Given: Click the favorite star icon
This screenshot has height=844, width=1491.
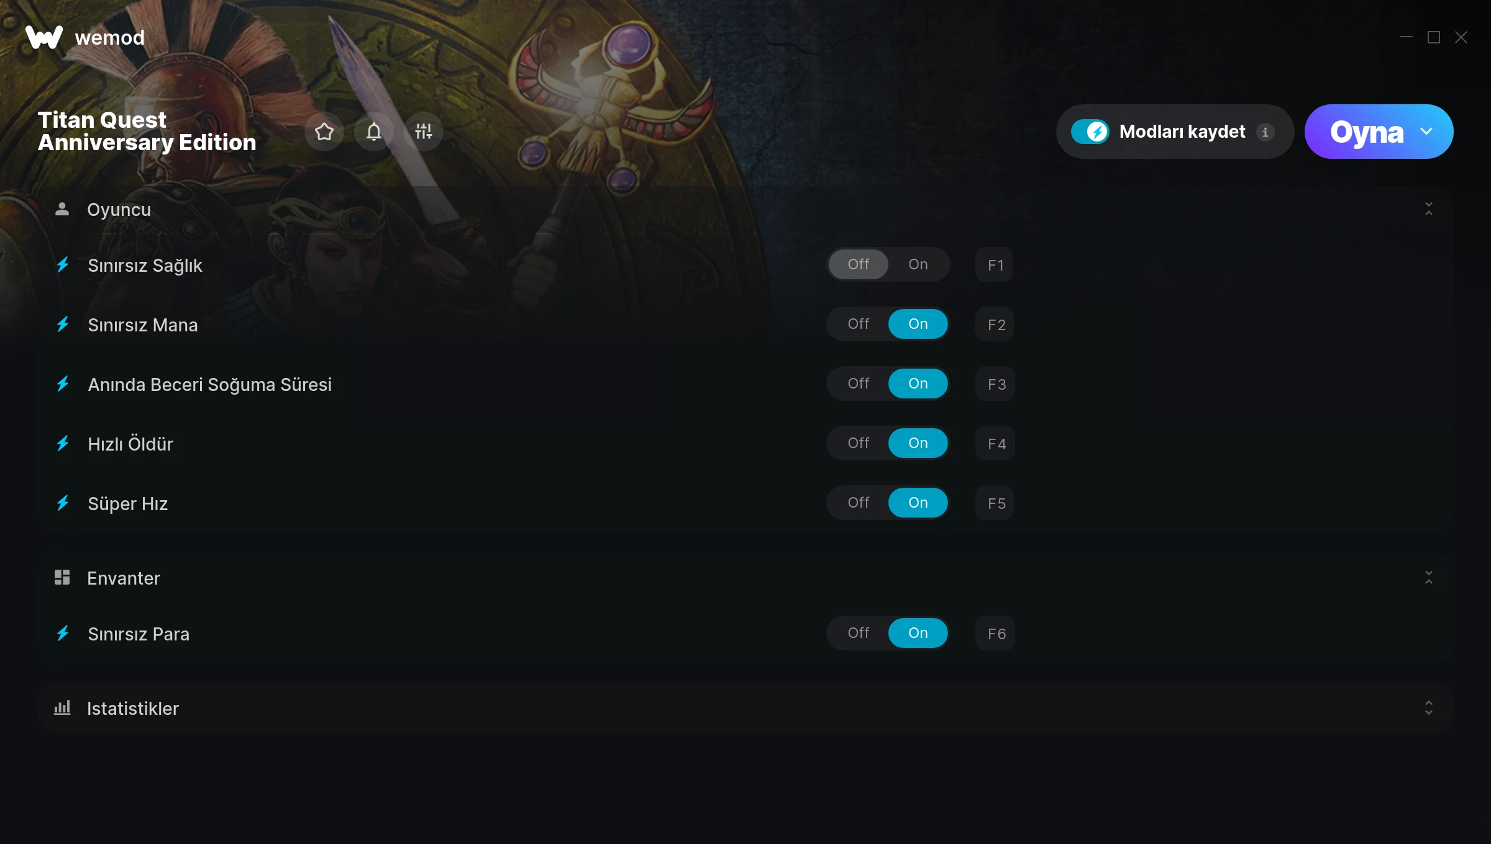Looking at the screenshot, I should (x=324, y=132).
